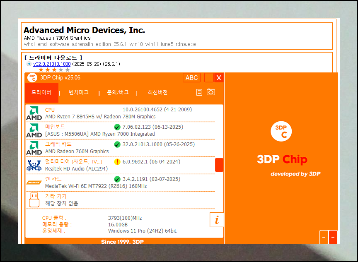Switch language with the ABC button
Image resolution: width=358 pixels, height=262 pixels.
pyautogui.click(x=191, y=78)
